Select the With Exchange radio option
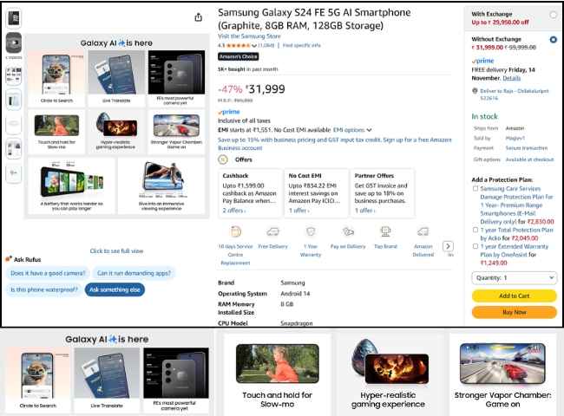Screen dimensions: 564x416 tap(554, 15)
